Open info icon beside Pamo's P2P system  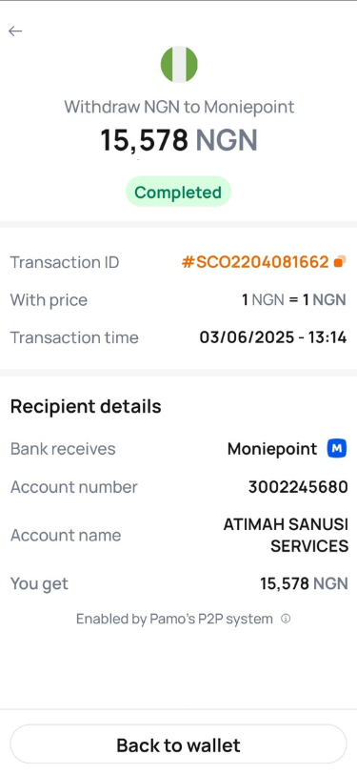tap(286, 619)
